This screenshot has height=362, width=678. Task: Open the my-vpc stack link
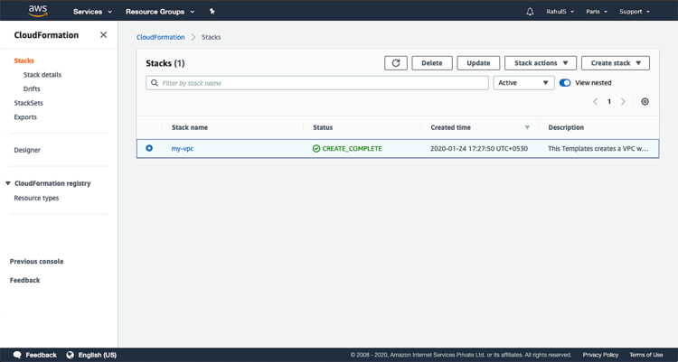[183, 148]
